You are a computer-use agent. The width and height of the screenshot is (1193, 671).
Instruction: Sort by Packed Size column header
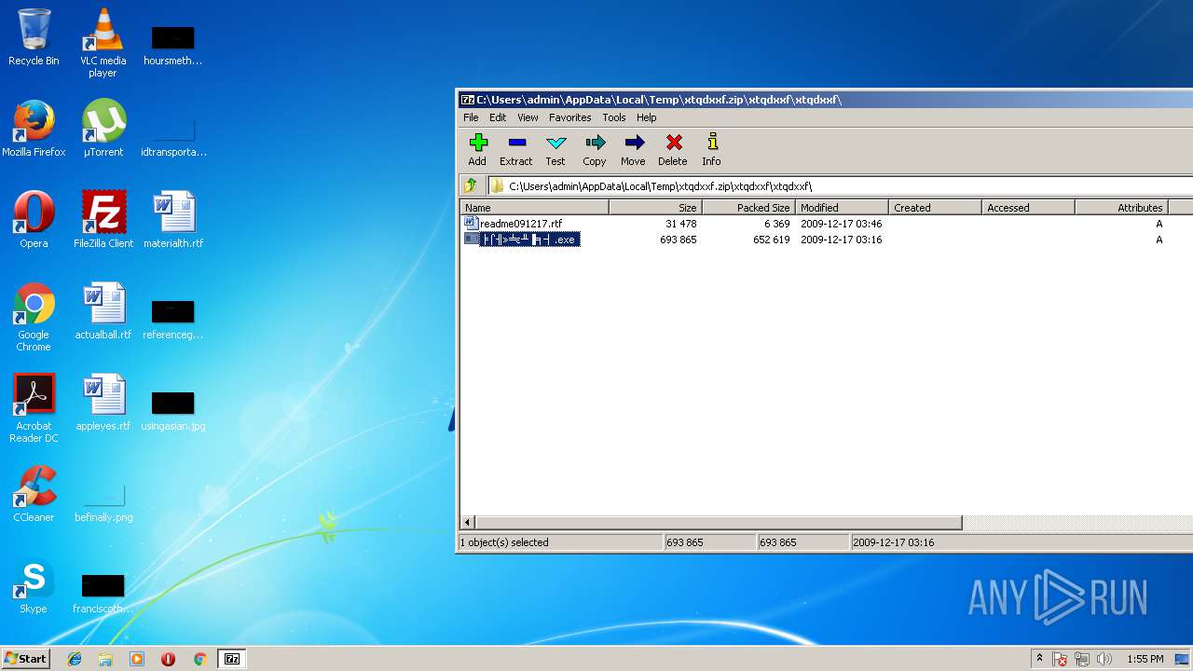click(x=749, y=208)
